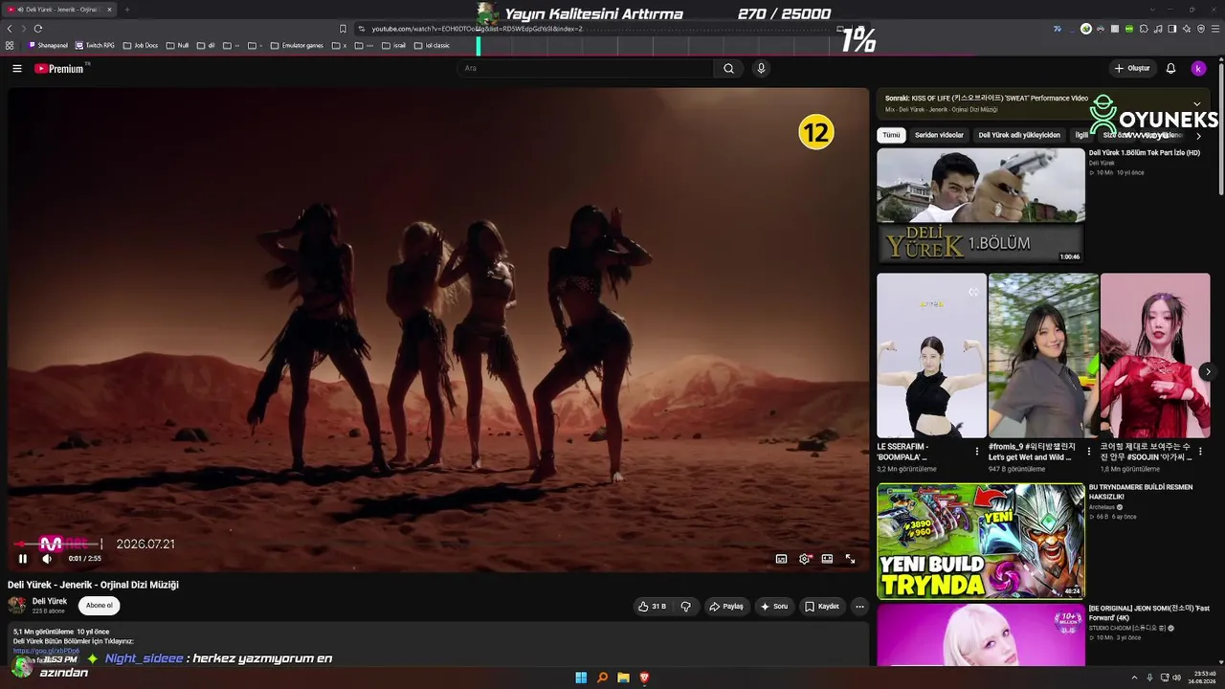Switch the player to theater mode
Viewport: 1225px width, 689px height.
coord(827,559)
